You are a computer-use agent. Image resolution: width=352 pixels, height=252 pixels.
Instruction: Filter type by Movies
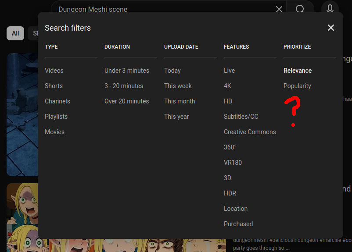pos(54,132)
